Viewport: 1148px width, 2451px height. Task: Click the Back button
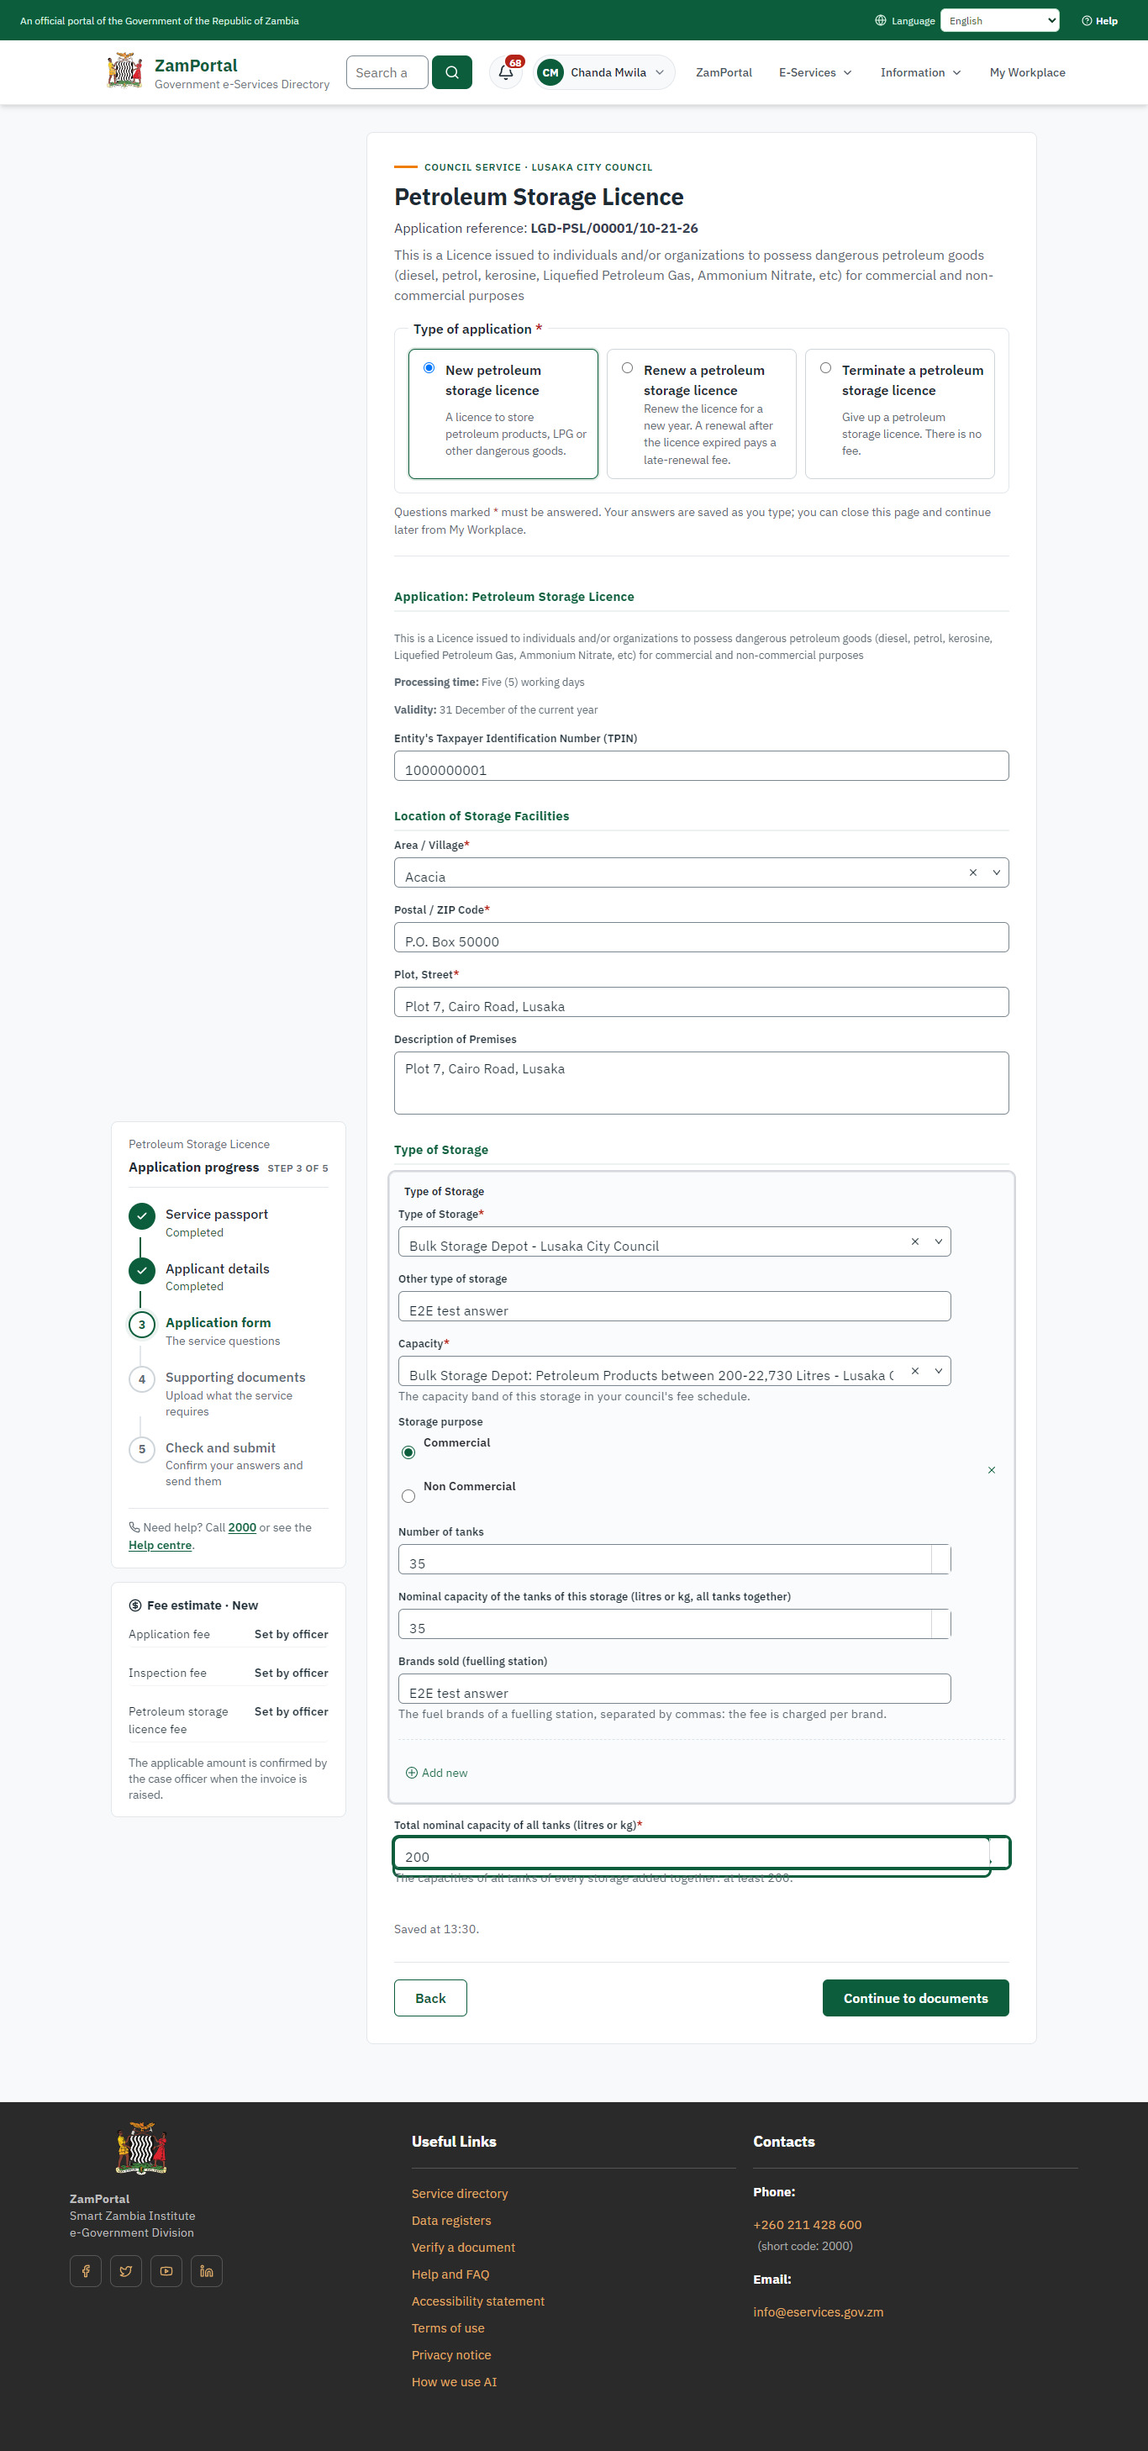[x=430, y=1998]
